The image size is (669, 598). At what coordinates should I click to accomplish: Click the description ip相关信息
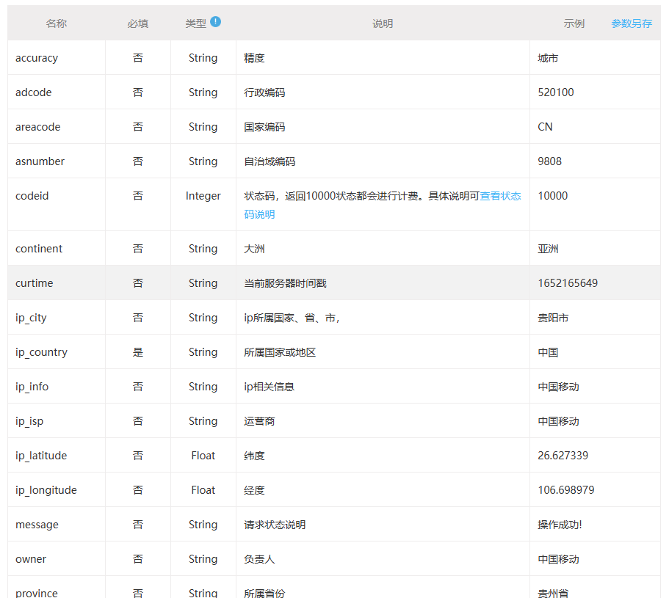click(270, 387)
